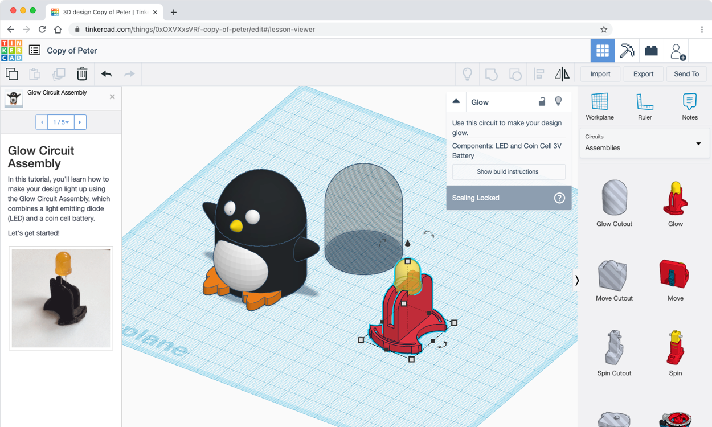
Task: Toggle the Glow light bulb visibility
Action: coord(559,102)
